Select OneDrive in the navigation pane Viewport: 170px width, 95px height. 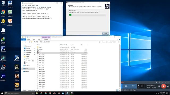[27, 66]
